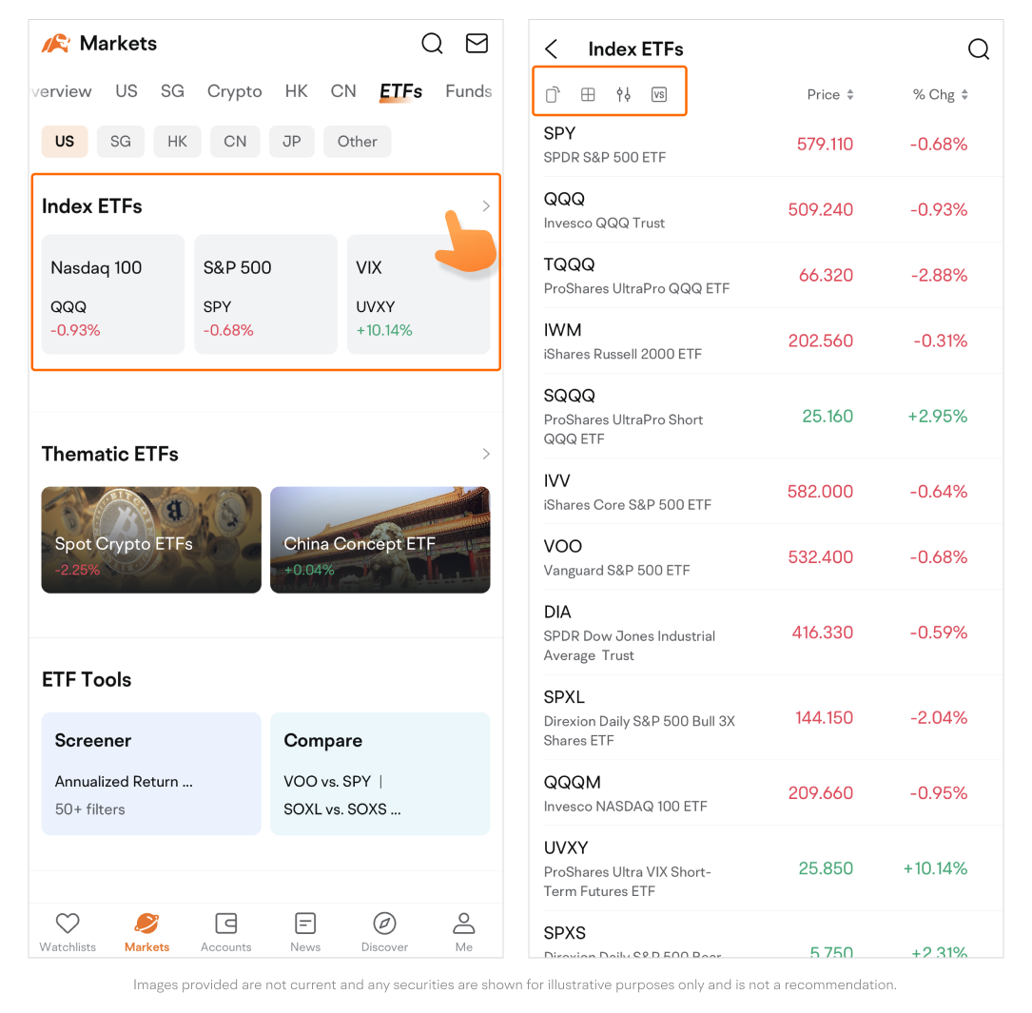
Task: Open the Spot Crypto ETFs thumbnail
Action: (151, 539)
